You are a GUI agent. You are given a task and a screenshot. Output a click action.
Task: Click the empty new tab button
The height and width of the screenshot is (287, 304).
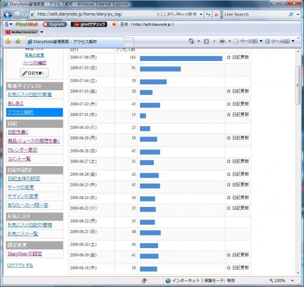coord(129,42)
